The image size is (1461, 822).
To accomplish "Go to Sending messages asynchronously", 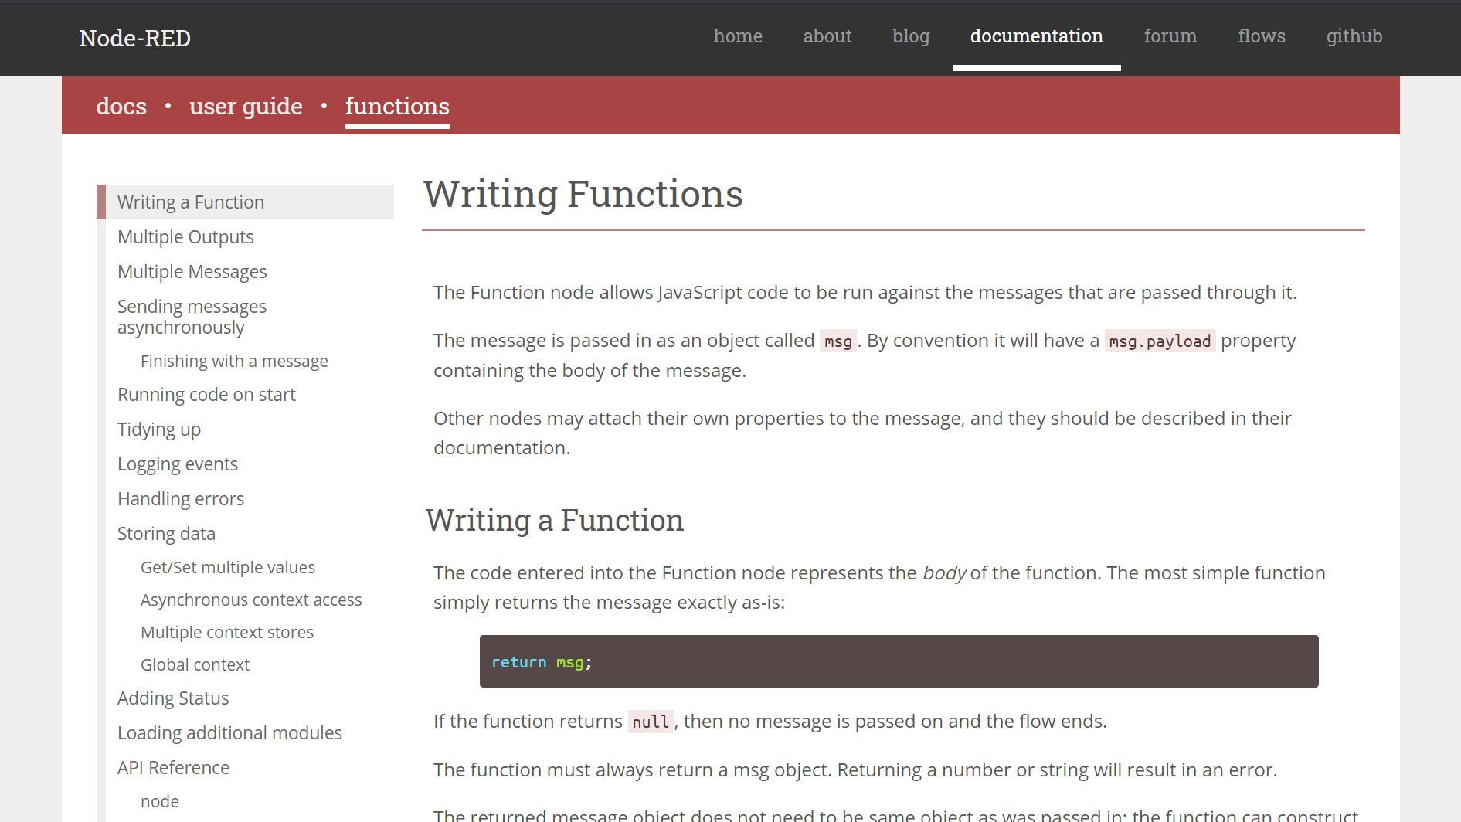I will 192,317.
